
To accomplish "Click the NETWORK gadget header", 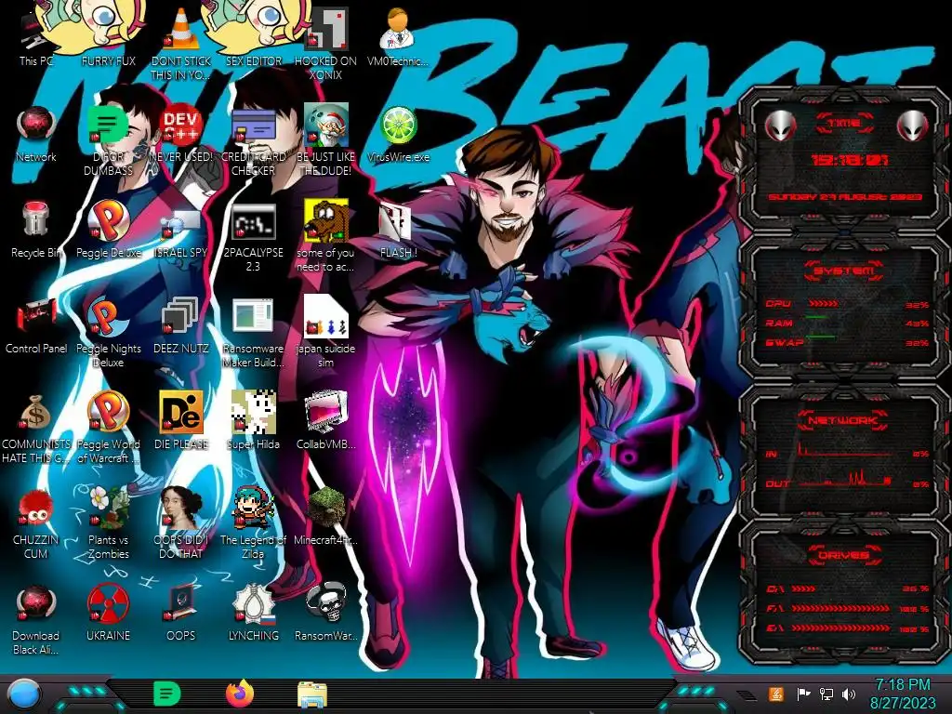I will pos(844,420).
